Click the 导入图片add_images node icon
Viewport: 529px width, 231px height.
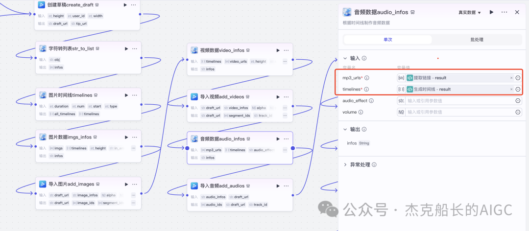[43, 184]
